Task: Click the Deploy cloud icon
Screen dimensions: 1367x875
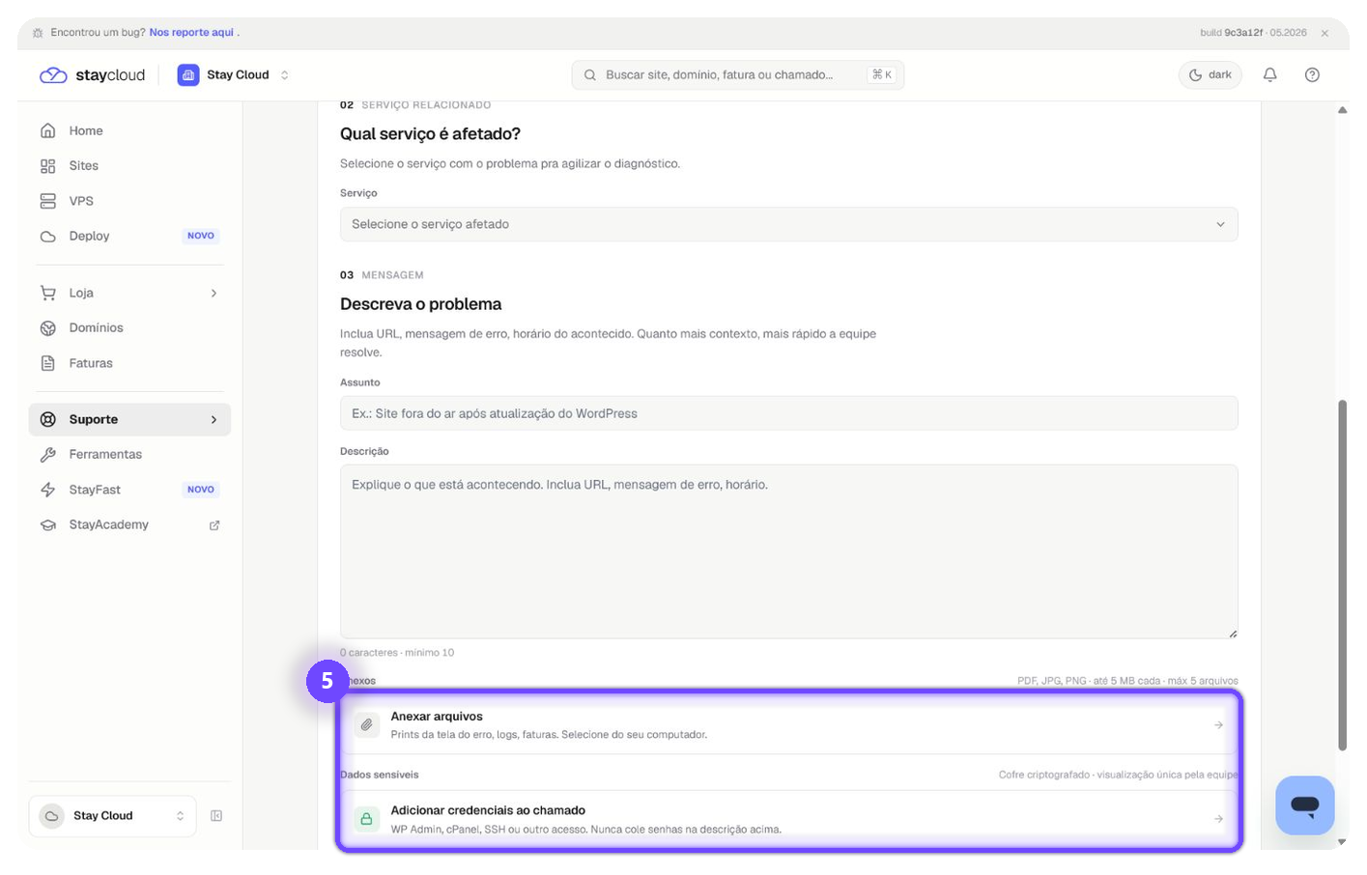Action: click(48, 236)
